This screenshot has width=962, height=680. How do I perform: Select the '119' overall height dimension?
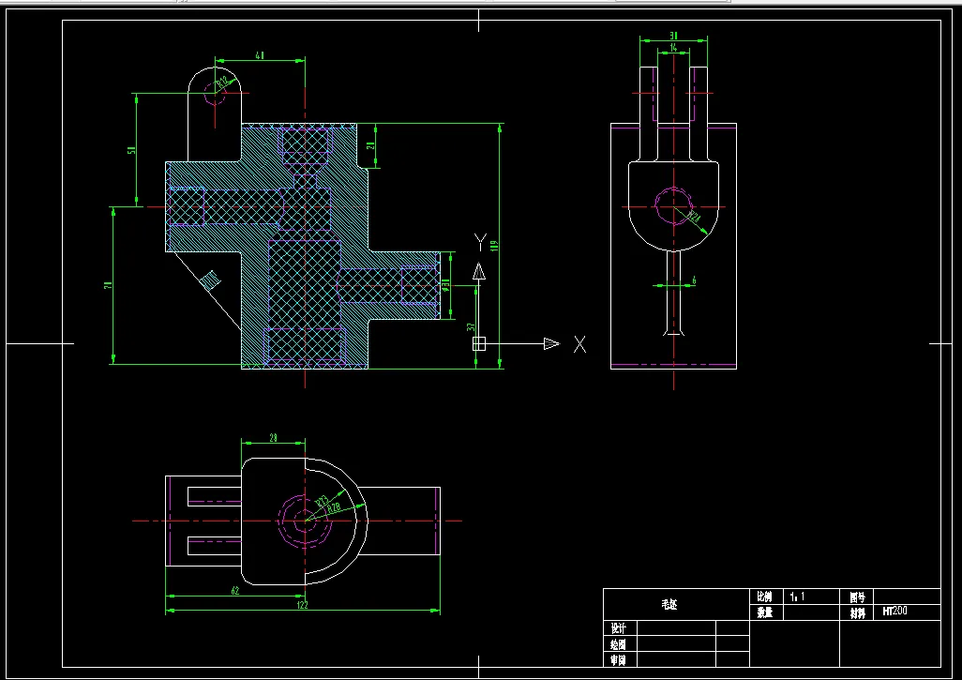pyautogui.click(x=494, y=246)
